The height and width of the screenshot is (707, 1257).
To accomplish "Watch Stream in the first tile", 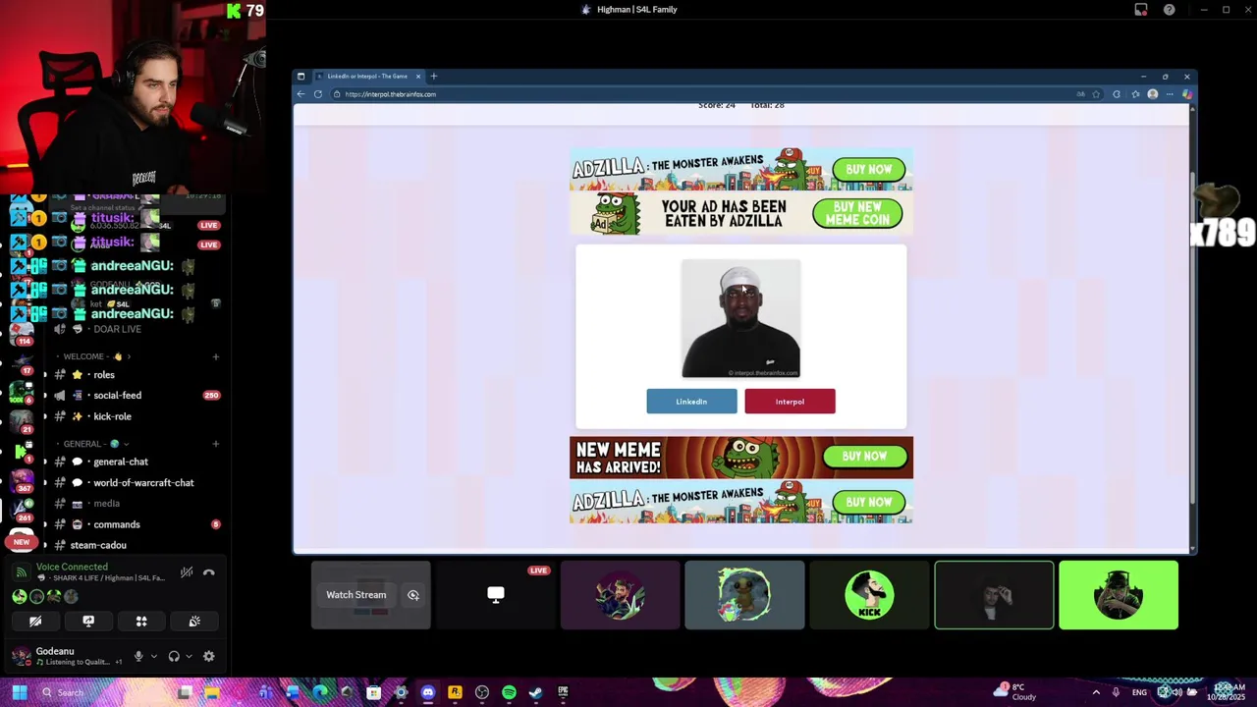I will 356,595.
